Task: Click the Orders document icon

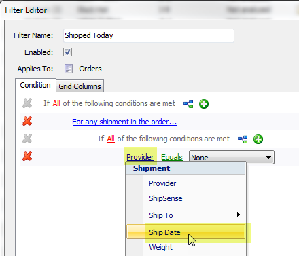Action: point(69,69)
